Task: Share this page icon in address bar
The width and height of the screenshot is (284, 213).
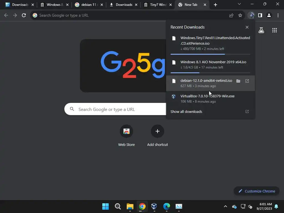Action: pyautogui.click(x=231, y=16)
